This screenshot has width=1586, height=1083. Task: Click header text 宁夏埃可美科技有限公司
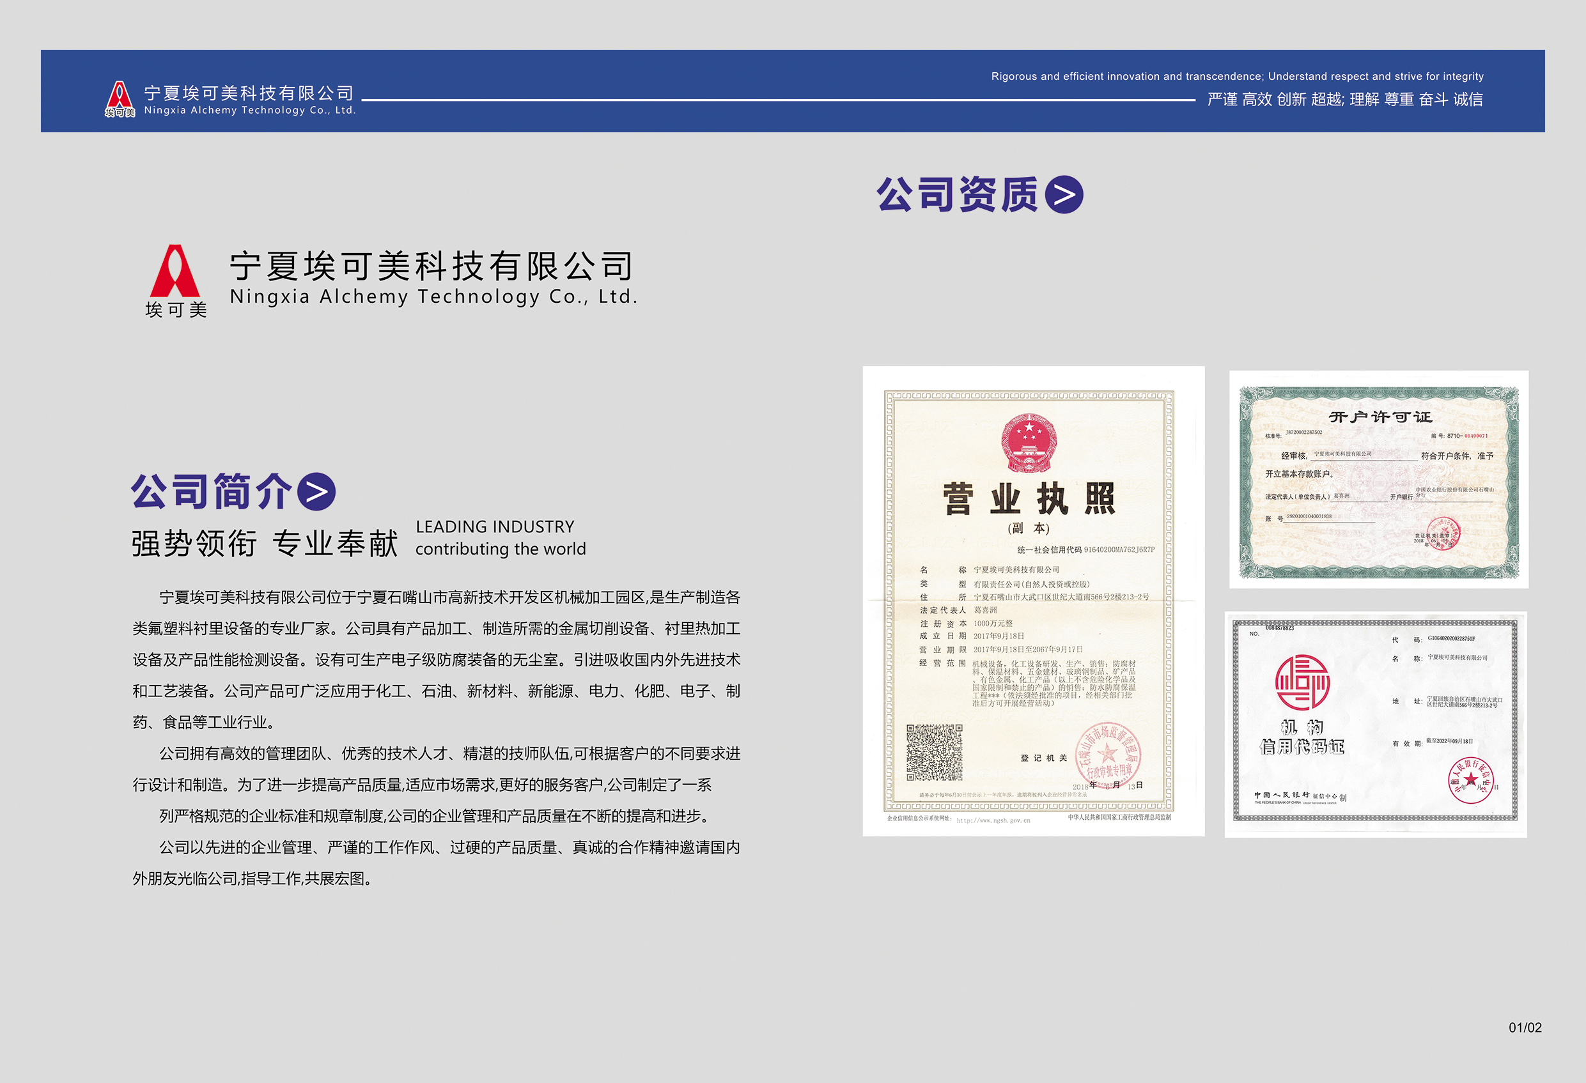coord(249,93)
